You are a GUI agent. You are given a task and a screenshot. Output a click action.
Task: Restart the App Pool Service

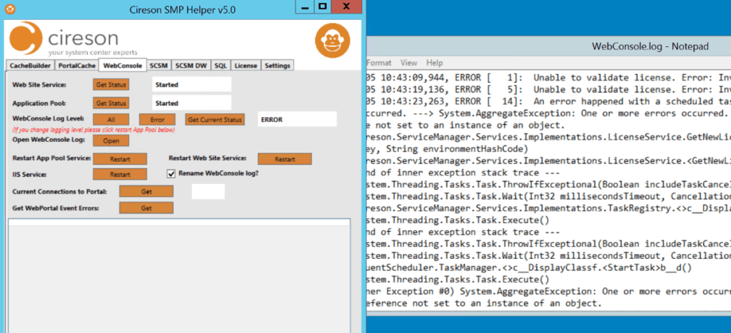[x=120, y=159]
